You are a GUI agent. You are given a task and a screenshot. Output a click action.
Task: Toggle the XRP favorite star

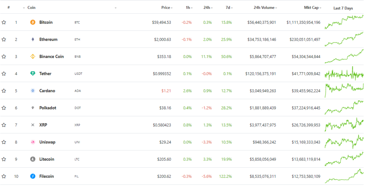tap(4, 125)
